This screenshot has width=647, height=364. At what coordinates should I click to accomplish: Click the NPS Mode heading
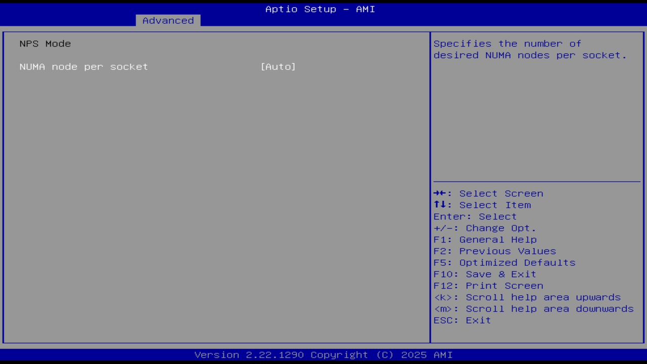click(x=45, y=43)
